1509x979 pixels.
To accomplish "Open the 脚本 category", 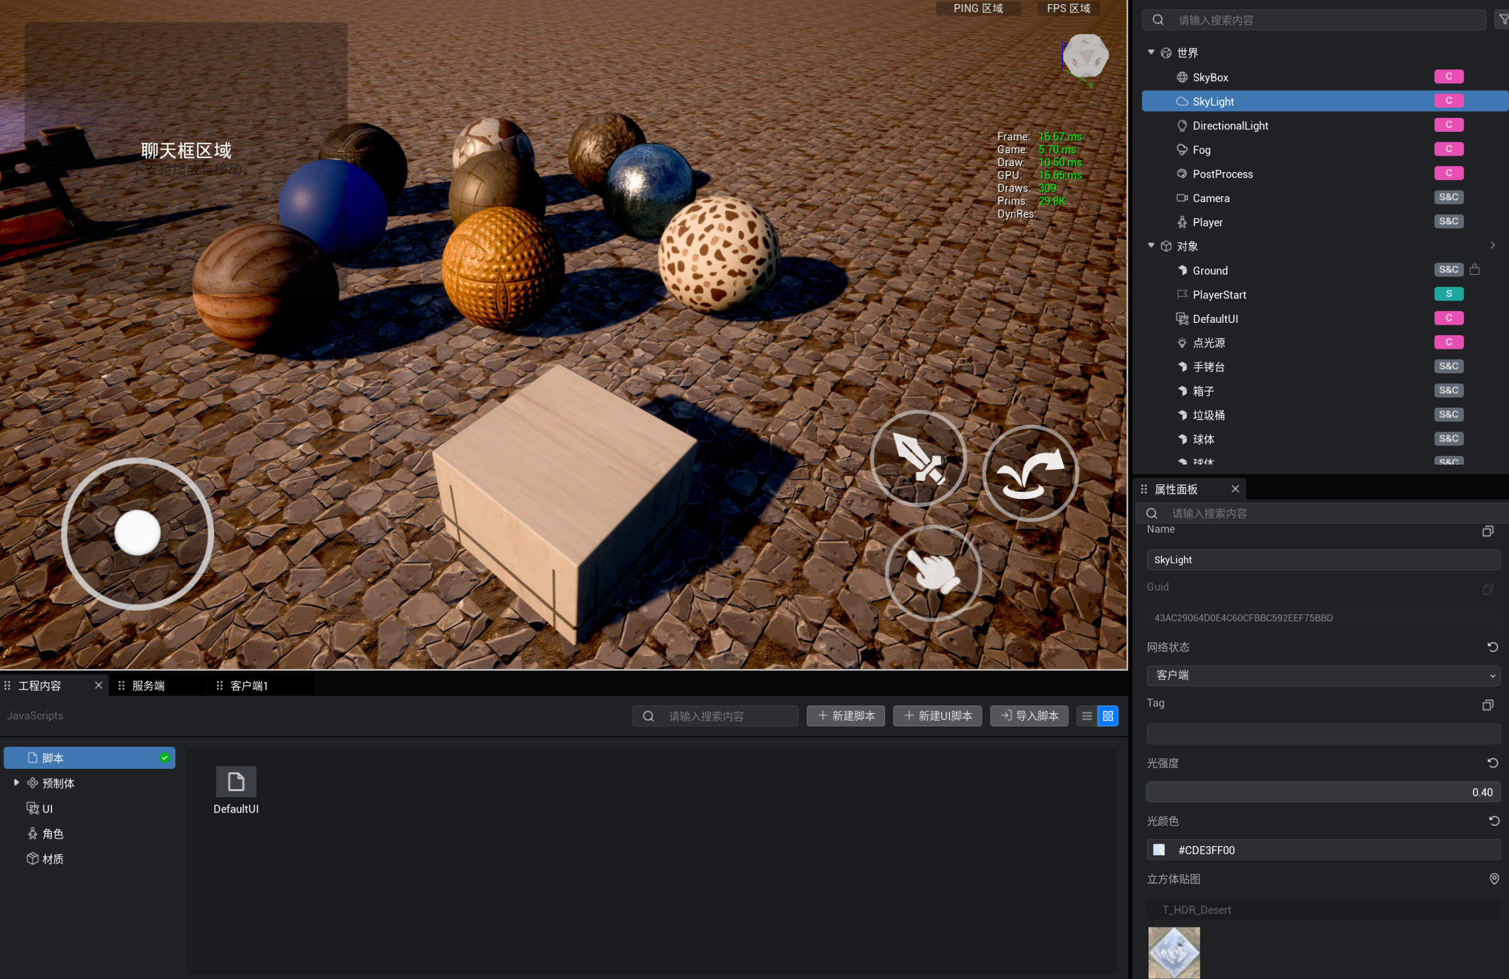I will [89, 758].
